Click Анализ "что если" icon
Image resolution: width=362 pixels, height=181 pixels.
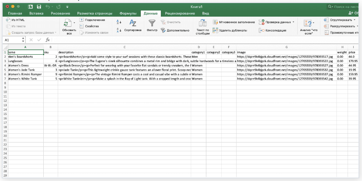(x=308, y=23)
